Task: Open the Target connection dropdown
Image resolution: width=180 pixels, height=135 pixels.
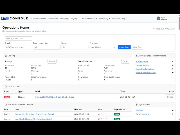Action: tap(47, 47)
